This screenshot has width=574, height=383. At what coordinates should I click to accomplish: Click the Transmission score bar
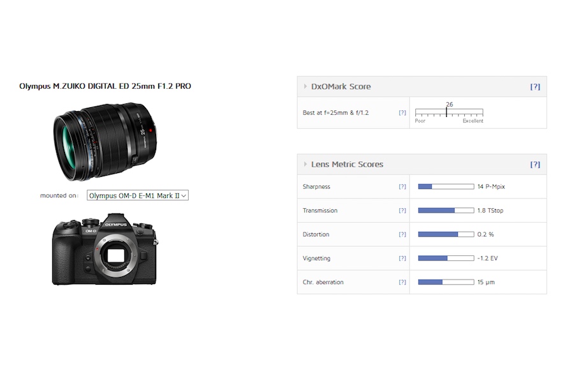pyautogui.click(x=446, y=211)
